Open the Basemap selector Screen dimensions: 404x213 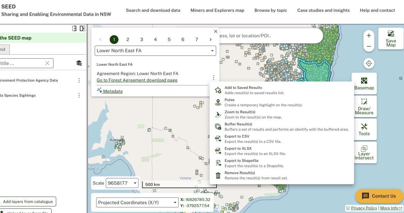pyautogui.click(x=364, y=83)
